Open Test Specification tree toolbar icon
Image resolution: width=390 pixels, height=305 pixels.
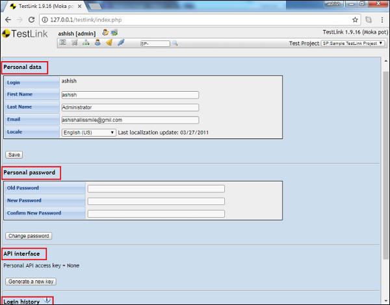pyautogui.click(x=86, y=43)
